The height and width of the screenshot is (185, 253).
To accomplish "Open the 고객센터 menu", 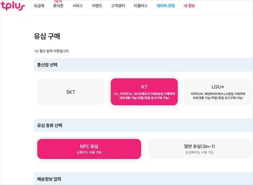I will click(118, 6).
